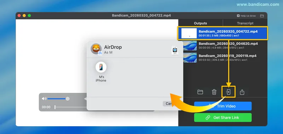Click Help Us Grow in title bar
Screen dimensions: 283x134
[246, 16]
